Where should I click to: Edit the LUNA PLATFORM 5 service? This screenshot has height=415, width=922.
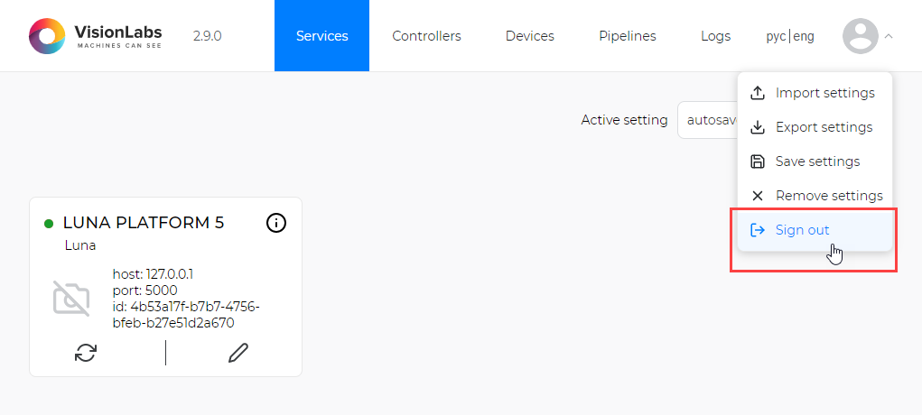[238, 353]
